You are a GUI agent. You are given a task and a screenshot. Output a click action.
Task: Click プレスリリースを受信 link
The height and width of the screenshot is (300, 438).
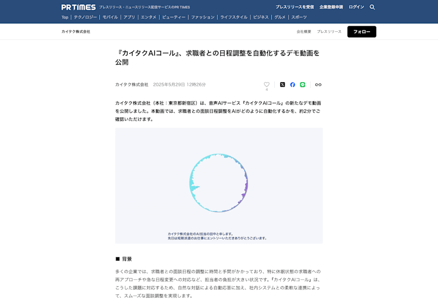(295, 7)
